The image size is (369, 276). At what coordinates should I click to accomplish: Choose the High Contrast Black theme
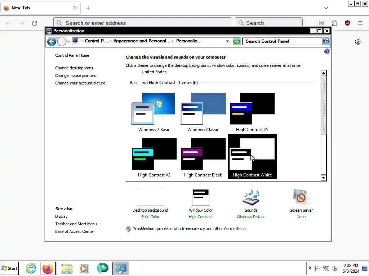(203, 157)
